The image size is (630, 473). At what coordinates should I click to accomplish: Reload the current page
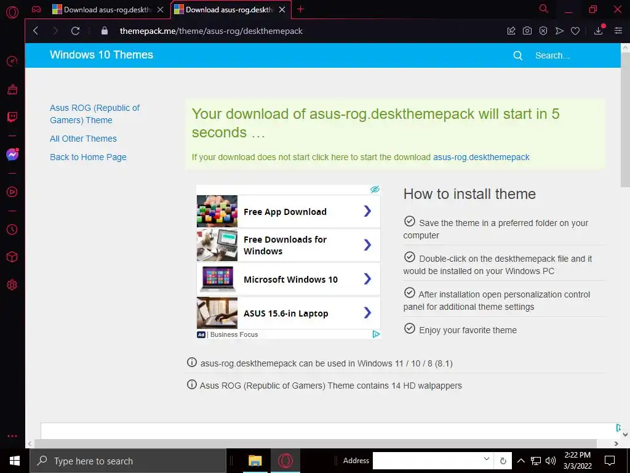coord(75,31)
